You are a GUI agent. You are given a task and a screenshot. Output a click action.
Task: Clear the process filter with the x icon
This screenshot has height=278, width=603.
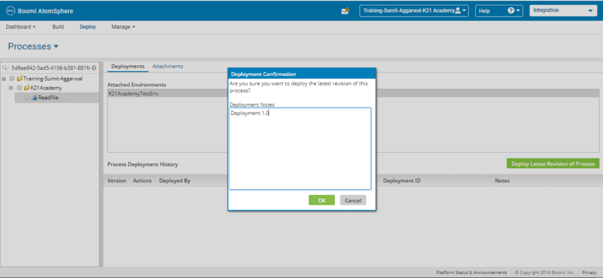point(94,68)
